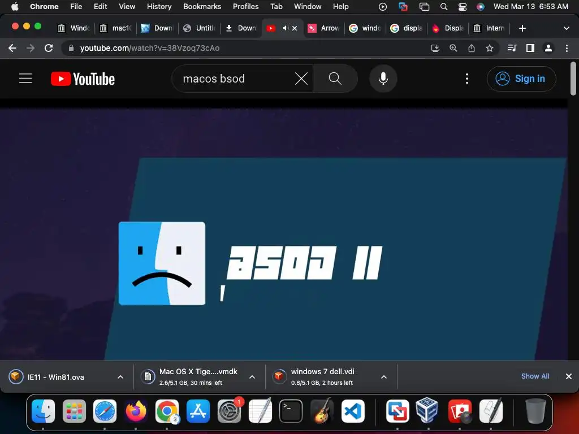Go back to the previous page

(x=12, y=49)
